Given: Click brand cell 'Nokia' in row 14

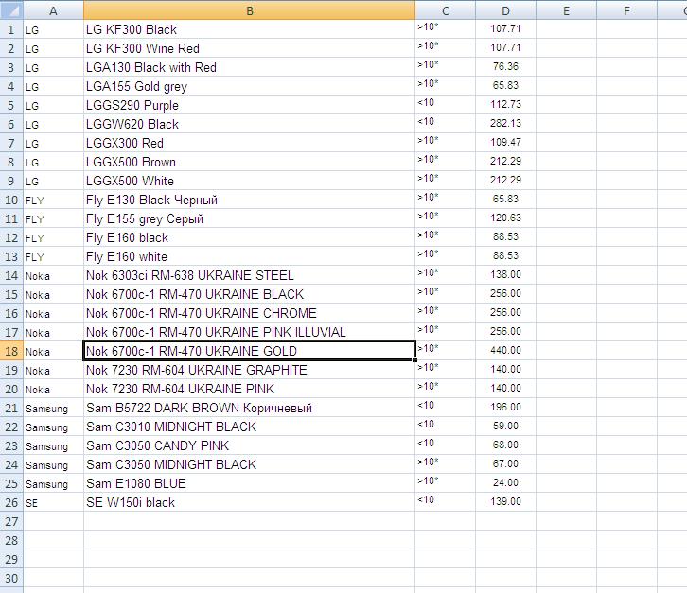Looking at the screenshot, I should (53, 275).
